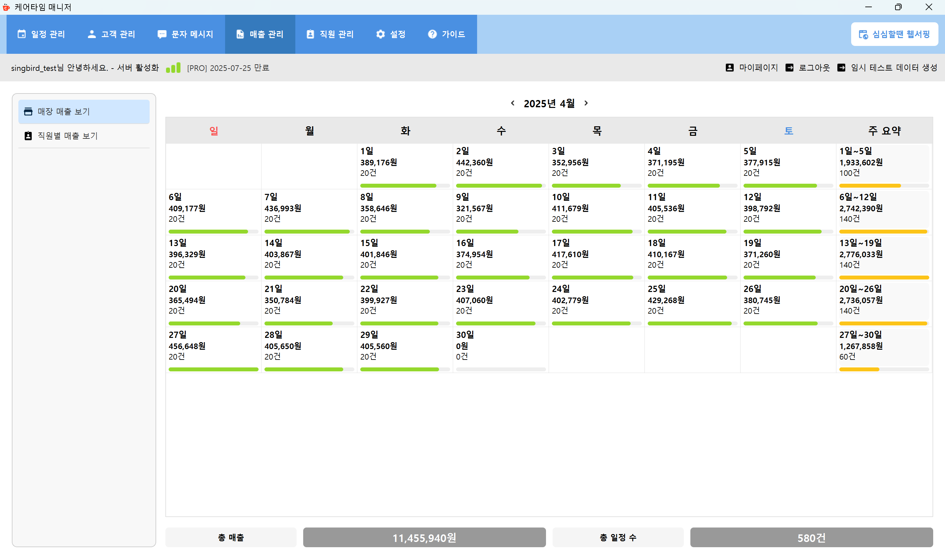Click the 직원 관리 badge icon

click(x=310, y=34)
